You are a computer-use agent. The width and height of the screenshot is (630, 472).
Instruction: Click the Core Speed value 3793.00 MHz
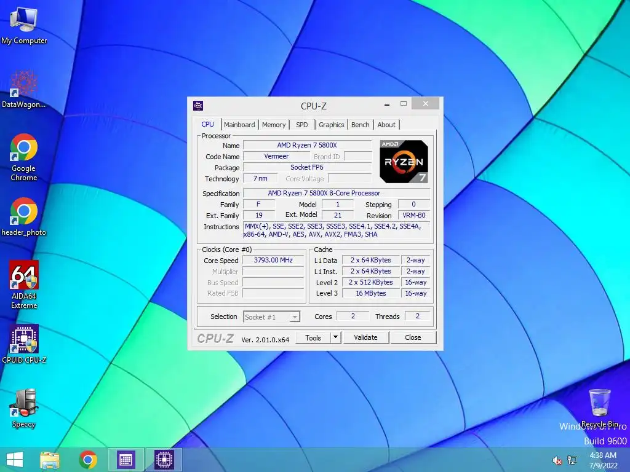pos(273,260)
